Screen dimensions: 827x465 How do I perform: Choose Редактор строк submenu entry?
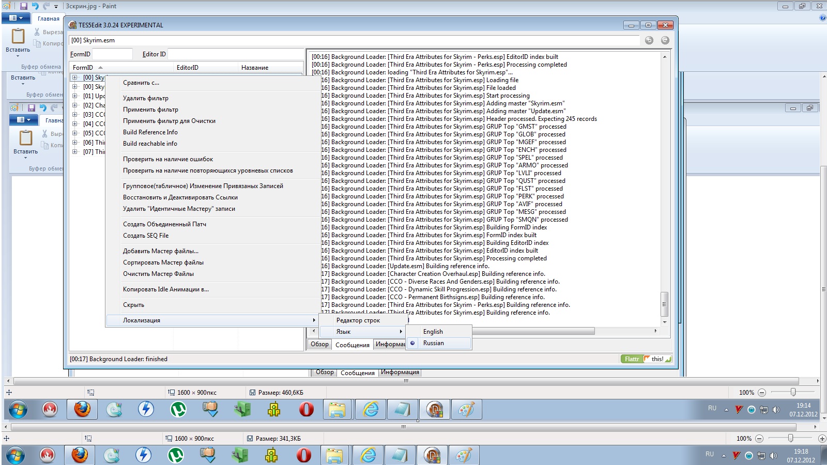tap(363, 320)
